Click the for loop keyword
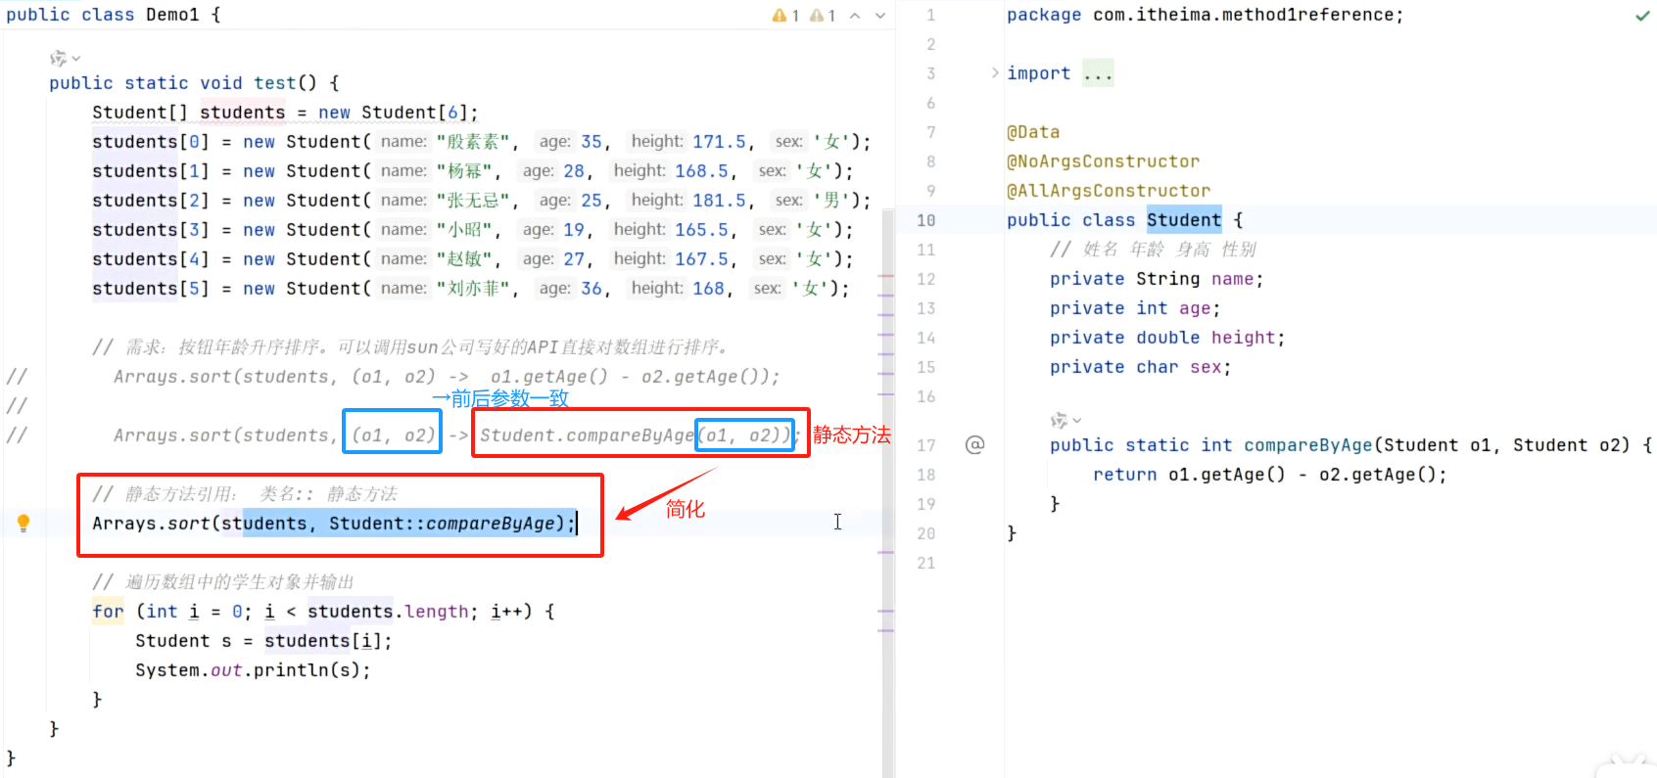This screenshot has width=1657, height=778. pos(108,612)
